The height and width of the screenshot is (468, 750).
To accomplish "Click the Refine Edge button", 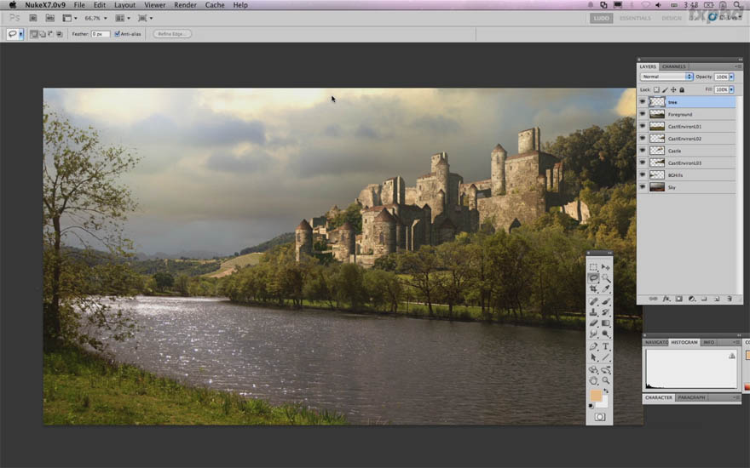I will coord(172,34).
